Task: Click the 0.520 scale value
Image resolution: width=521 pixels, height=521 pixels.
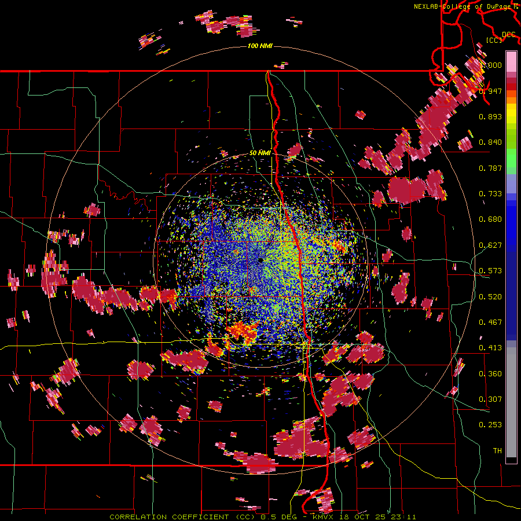Action: click(490, 297)
